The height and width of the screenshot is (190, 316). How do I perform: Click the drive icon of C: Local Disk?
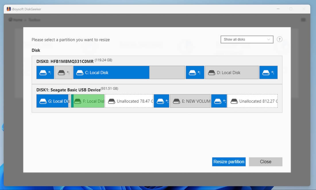tap(80, 73)
